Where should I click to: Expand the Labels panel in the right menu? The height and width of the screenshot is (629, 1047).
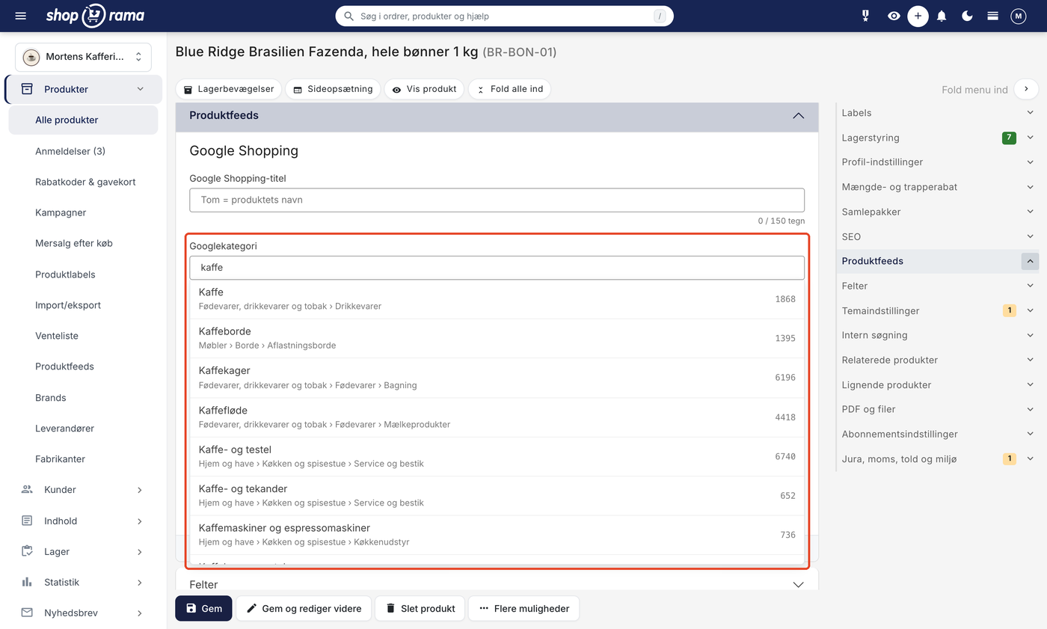(938, 113)
